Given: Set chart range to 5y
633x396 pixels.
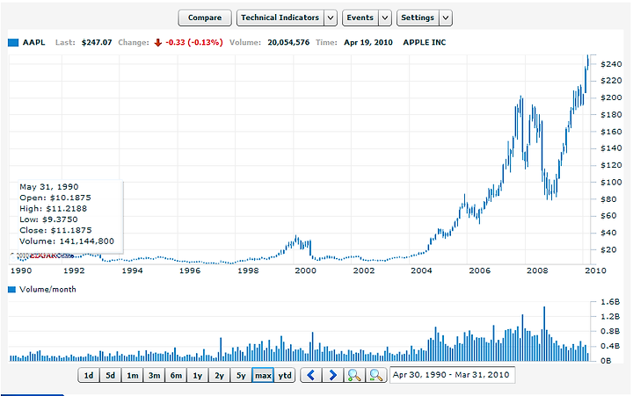Looking at the screenshot, I should click(241, 376).
